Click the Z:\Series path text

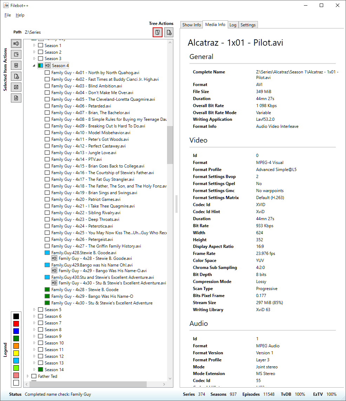click(33, 32)
